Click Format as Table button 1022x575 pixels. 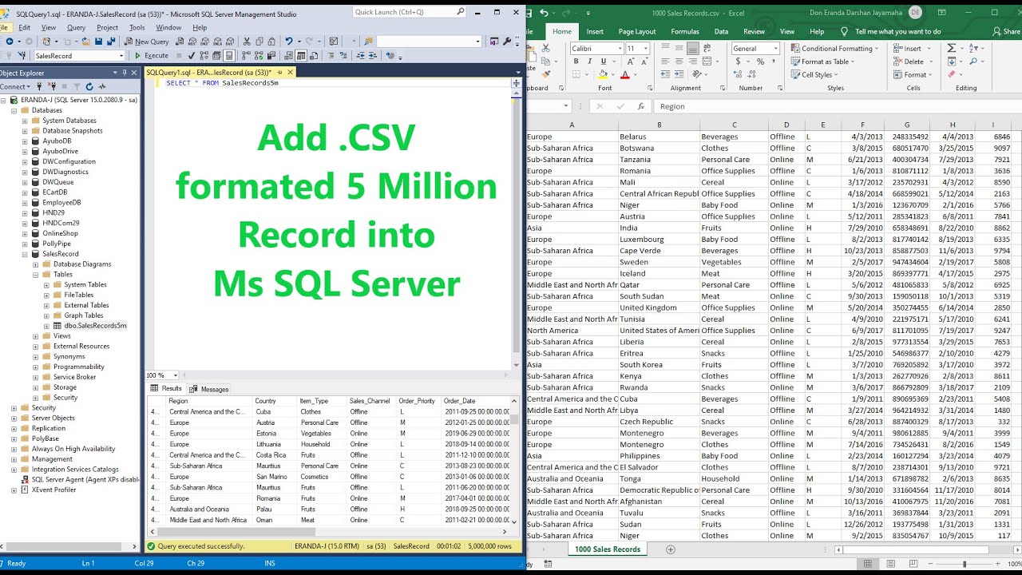[822, 61]
